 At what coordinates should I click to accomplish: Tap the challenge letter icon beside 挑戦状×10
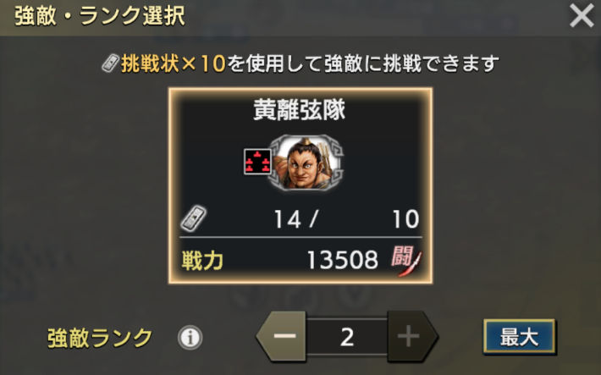coord(110,63)
